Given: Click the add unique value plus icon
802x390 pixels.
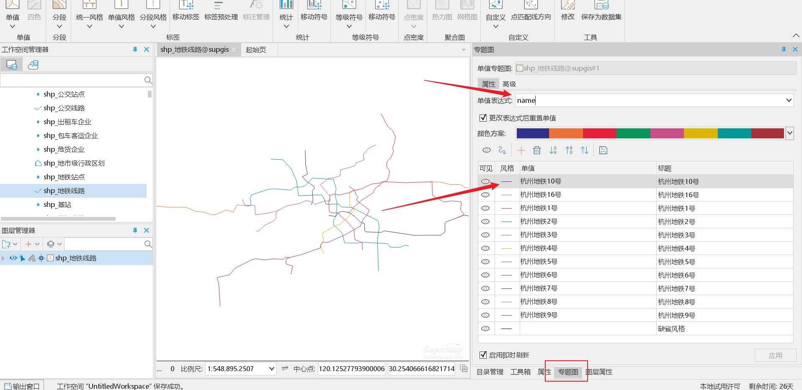Looking at the screenshot, I should click(x=521, y=150).
